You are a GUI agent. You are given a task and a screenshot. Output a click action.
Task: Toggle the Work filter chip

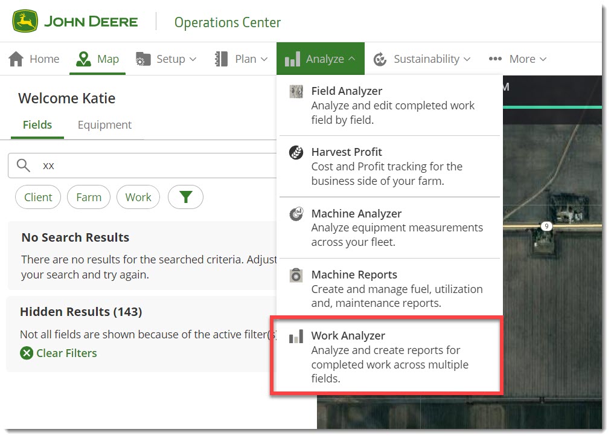(x=138, y=198)
